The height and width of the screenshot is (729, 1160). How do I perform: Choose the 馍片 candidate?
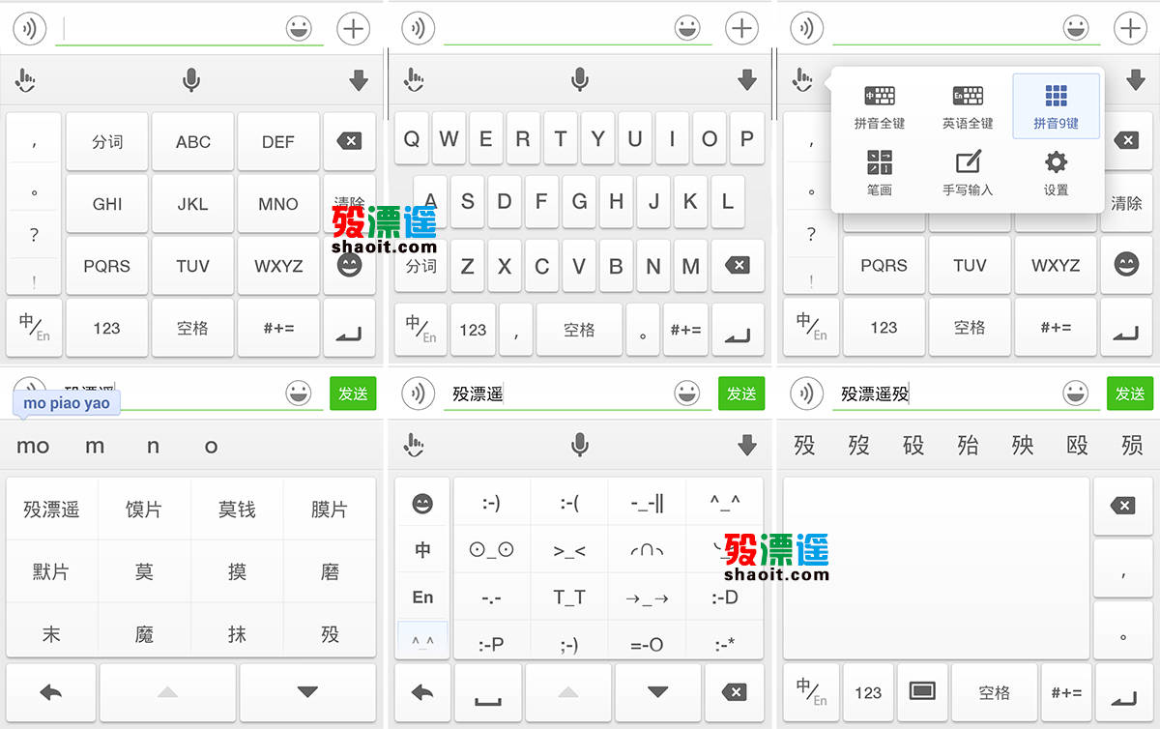[x=144, y=509]
